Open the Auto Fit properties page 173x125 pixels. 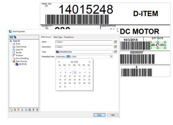coord(19,50)
